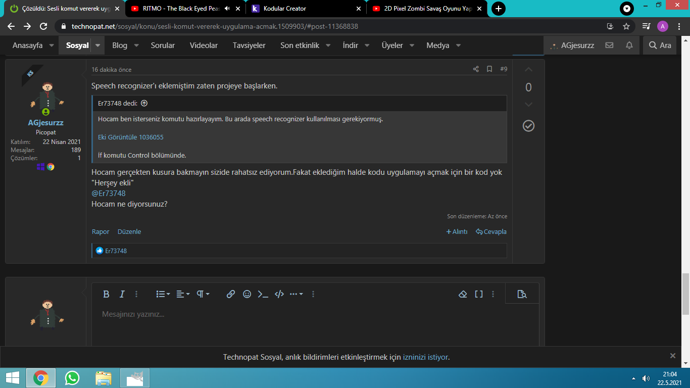Open the Videolar menu item

204,45
